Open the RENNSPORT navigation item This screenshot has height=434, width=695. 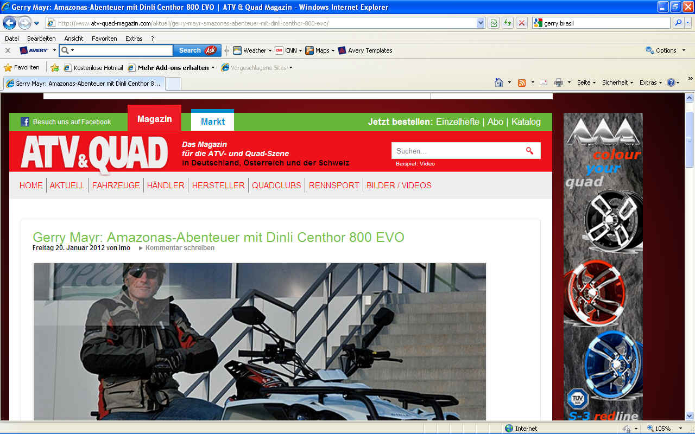point(334,186)
